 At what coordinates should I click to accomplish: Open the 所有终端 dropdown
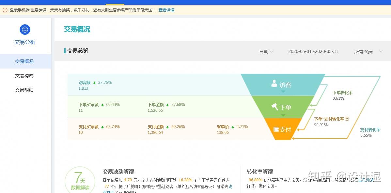[x=368, y=52]
